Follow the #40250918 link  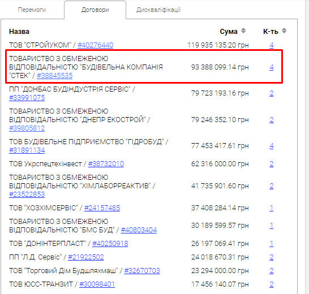click(110, 244)
